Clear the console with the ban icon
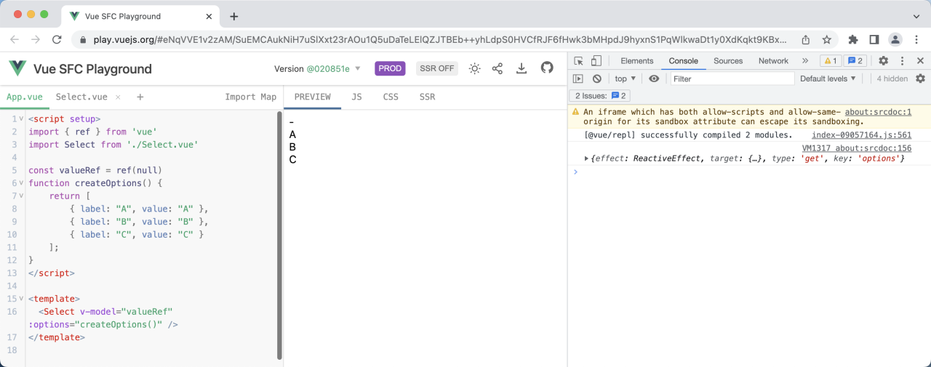Screen dimensions: 931x367 click(596, 78)
